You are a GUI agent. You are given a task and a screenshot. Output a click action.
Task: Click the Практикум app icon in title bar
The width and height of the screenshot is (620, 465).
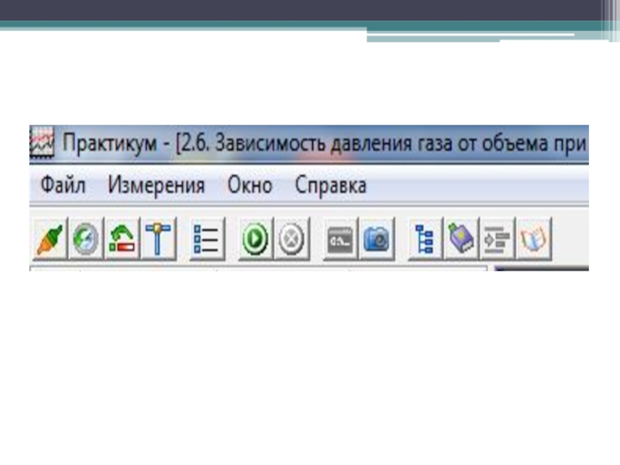(x=42, y=143)
